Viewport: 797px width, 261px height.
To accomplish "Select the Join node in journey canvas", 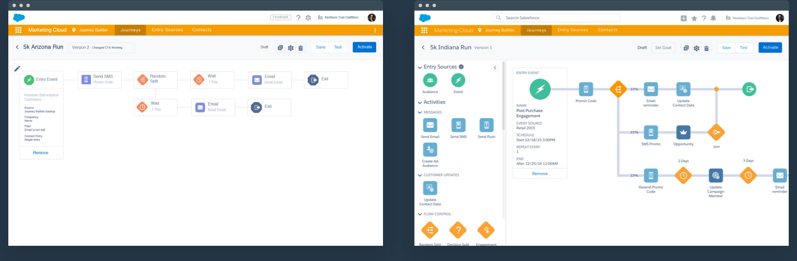I will point(716,132).
